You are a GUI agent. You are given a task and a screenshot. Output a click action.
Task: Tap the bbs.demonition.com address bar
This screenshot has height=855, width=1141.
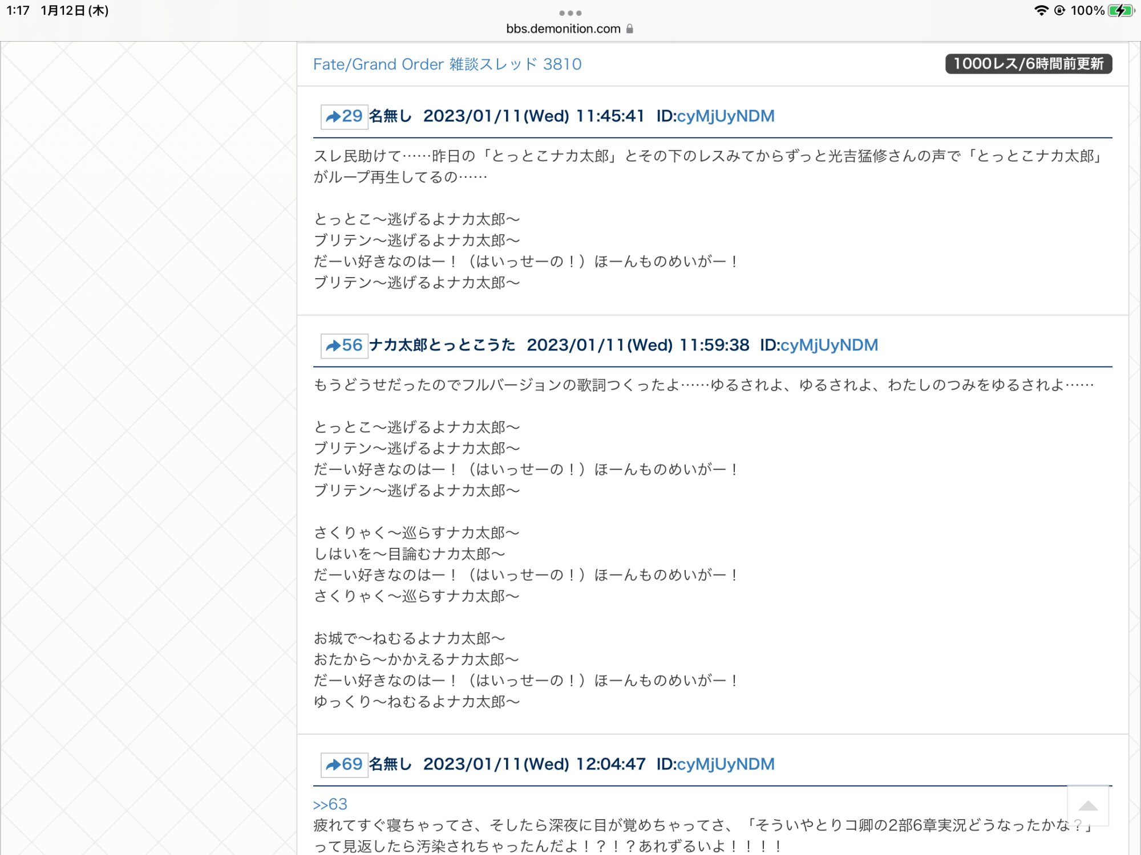click(563, 28)
